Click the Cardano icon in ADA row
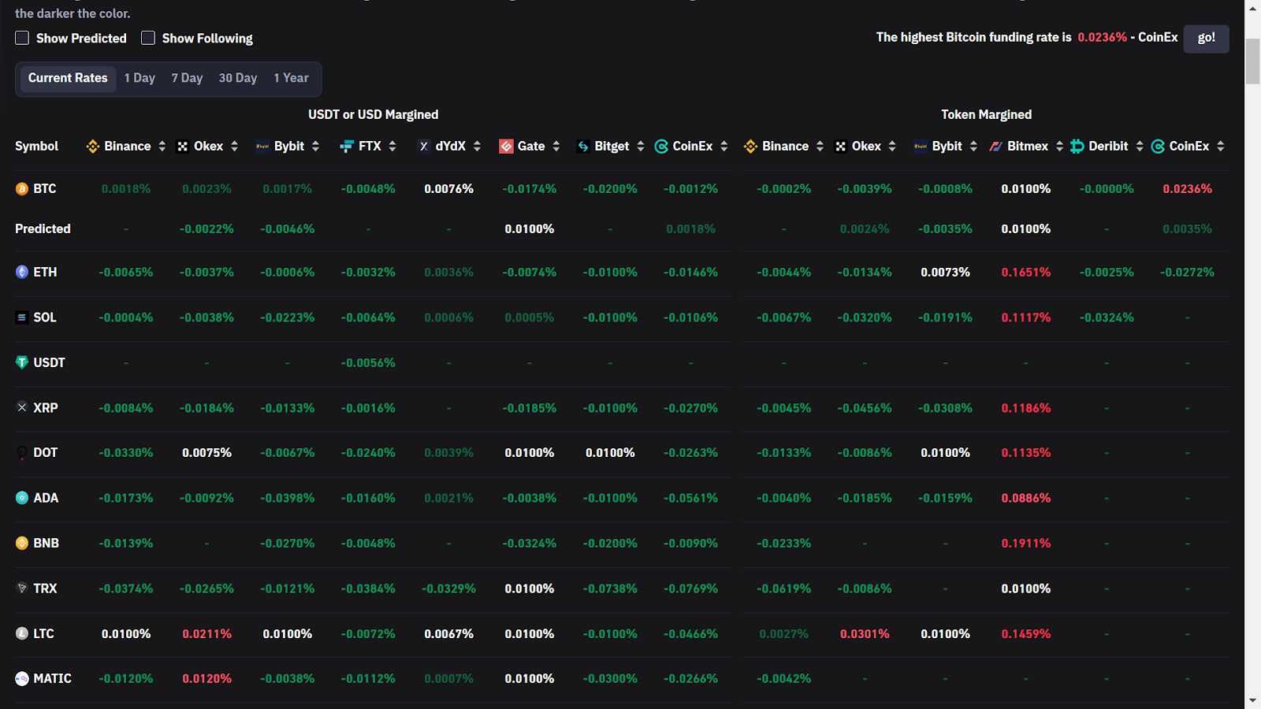The width and height of the screenshot is (1261, 709). (x=22, y=498)
